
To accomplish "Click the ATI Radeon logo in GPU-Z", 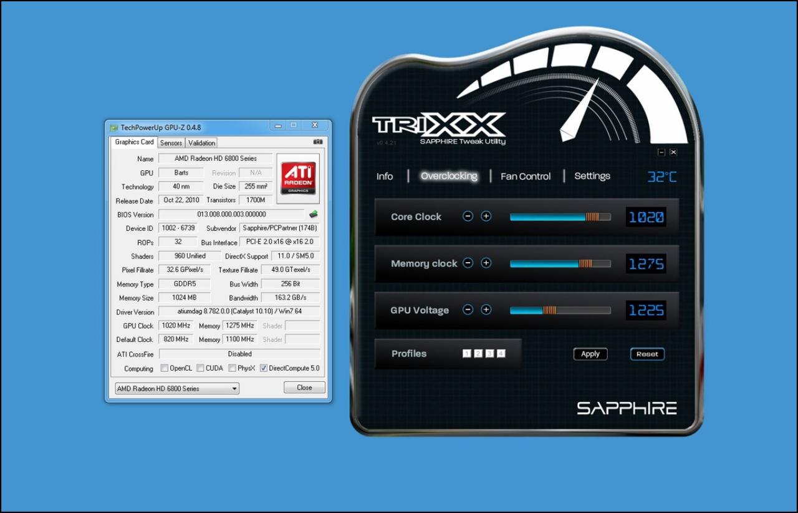I will (298, 178).
